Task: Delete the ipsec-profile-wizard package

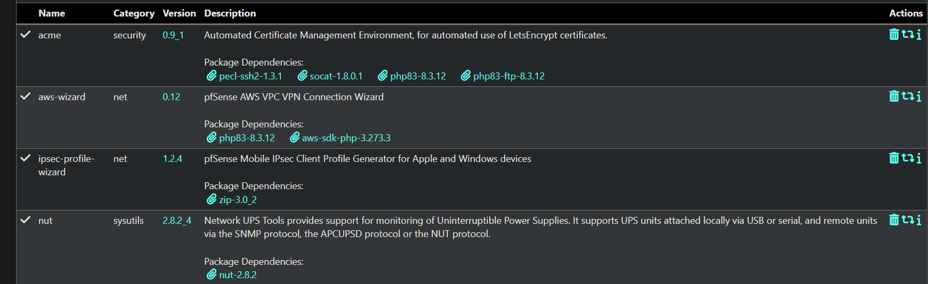Action: (894, 158)
